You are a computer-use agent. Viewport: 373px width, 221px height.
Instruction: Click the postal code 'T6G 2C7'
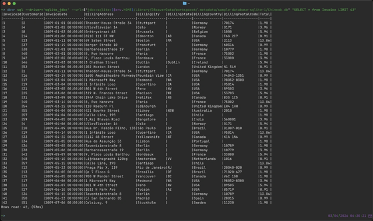231,36
